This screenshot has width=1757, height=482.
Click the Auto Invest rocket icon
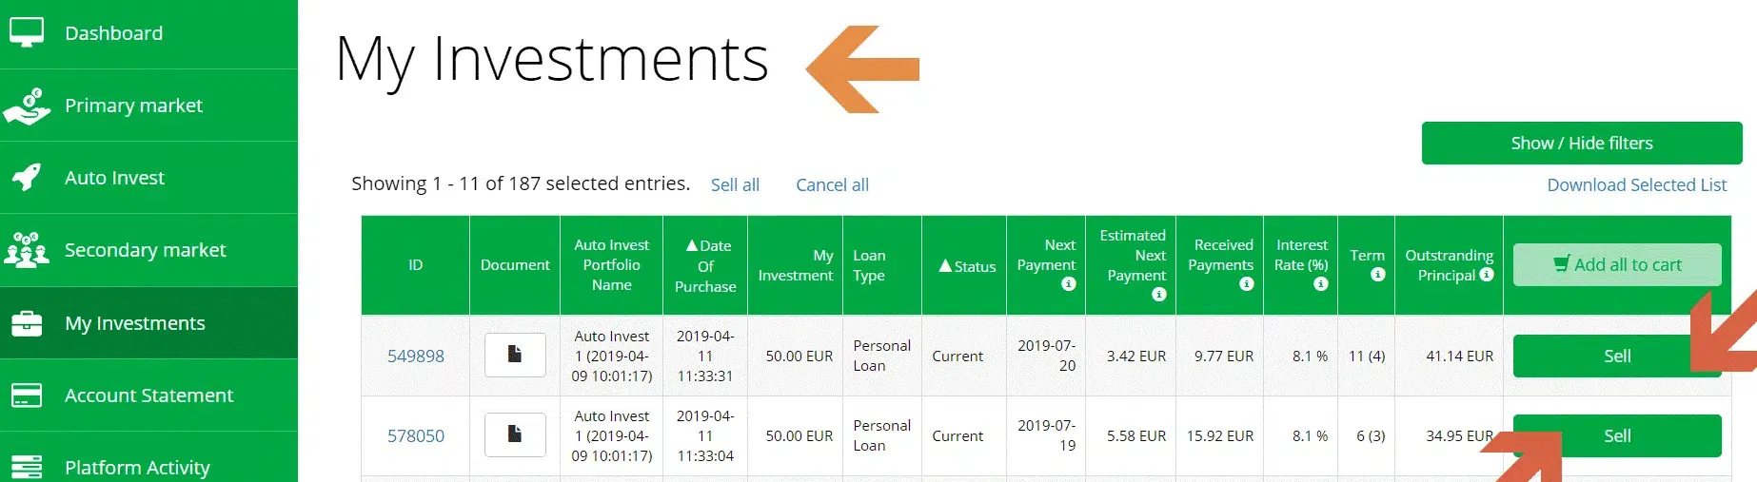tap(27, 177)
